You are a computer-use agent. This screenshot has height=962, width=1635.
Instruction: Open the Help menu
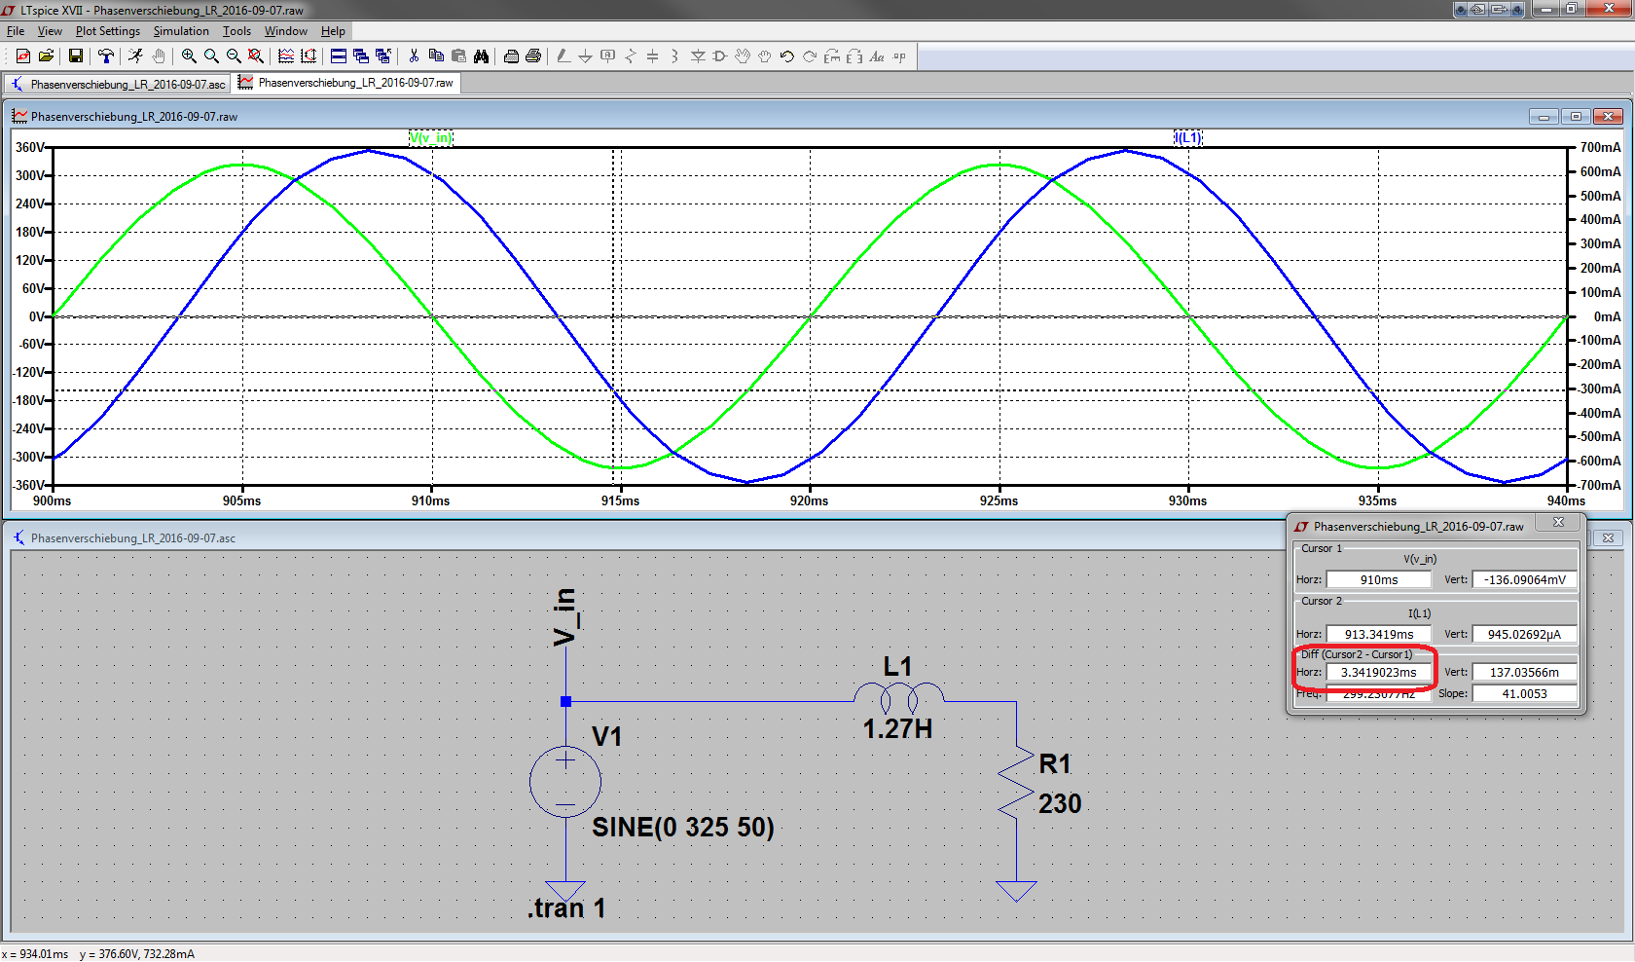tap(333, 31)
